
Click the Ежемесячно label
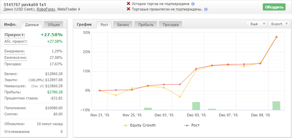click(15, 58)
